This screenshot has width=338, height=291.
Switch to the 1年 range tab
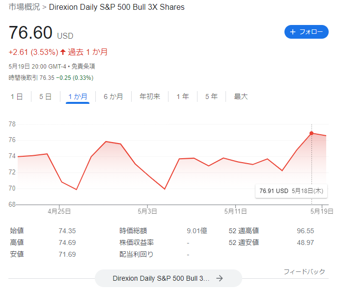[x=183, y=97]
